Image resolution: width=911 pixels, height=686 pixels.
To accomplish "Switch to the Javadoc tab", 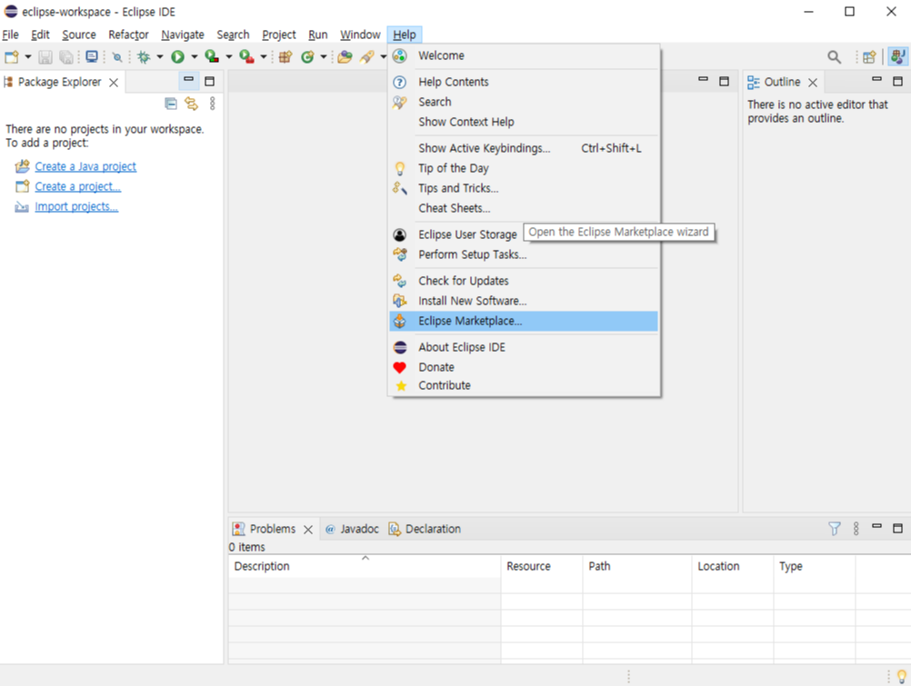I will [x=352, y=529].
